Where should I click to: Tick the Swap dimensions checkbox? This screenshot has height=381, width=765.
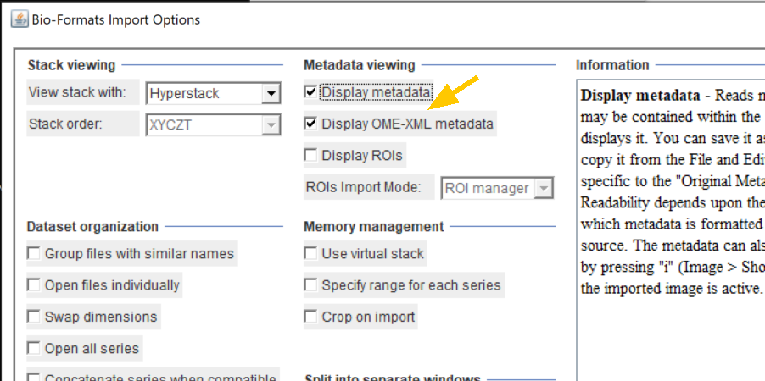[x=34, y=317]
